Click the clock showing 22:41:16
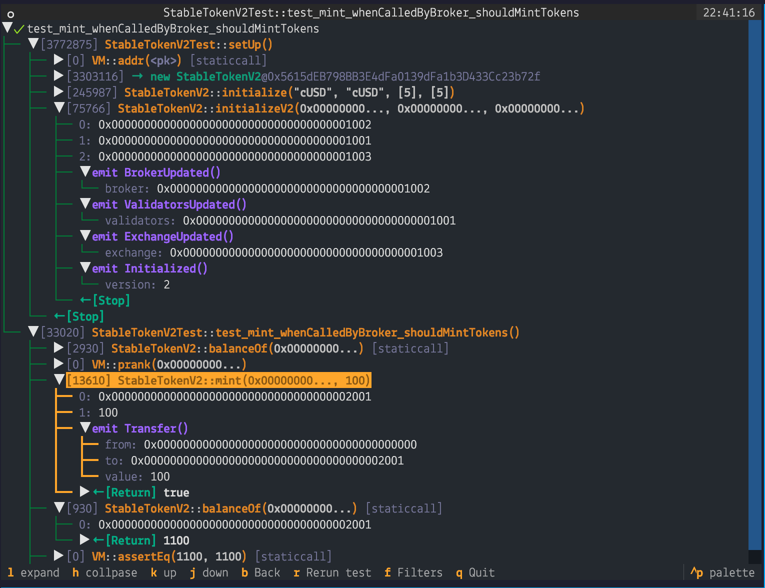Screen dimensions: 765x588 [728, 12]
